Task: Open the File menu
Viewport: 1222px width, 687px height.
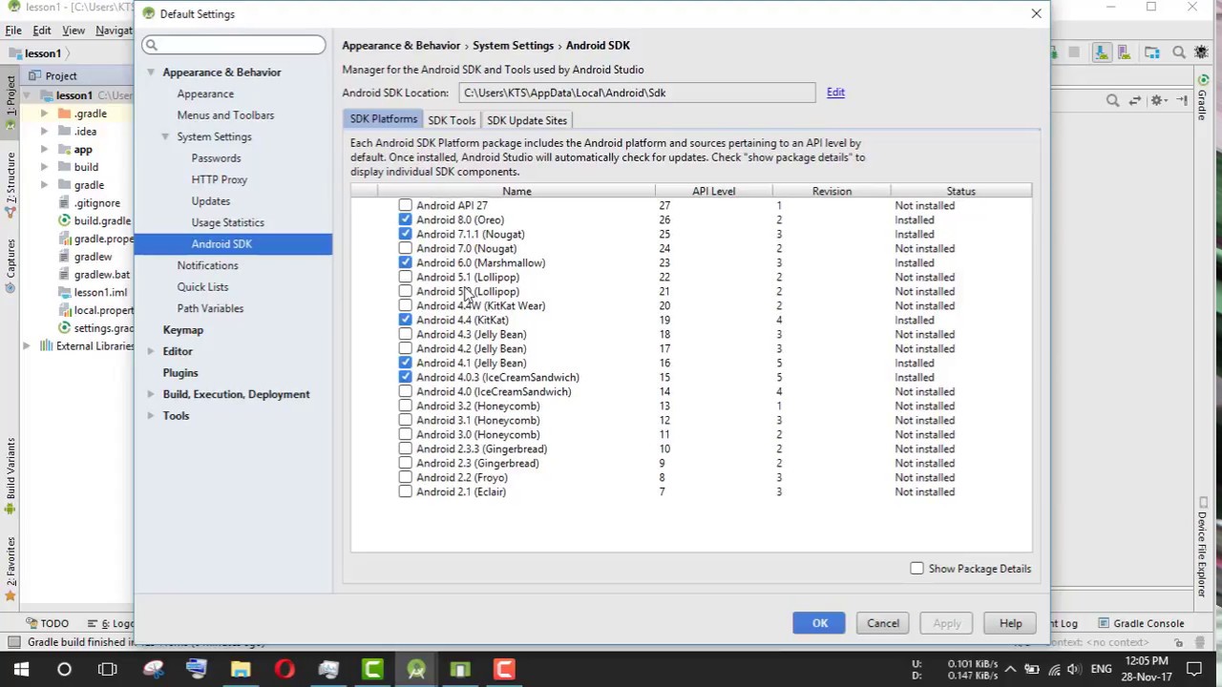Action: click(x=13, y=31)
